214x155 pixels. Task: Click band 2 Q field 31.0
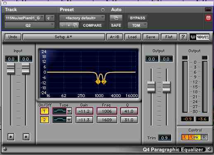click(x=129, y=120)
